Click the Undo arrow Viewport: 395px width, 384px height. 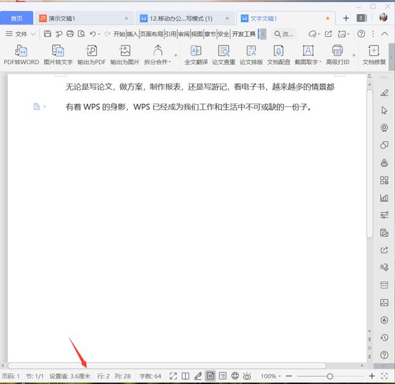93,34
